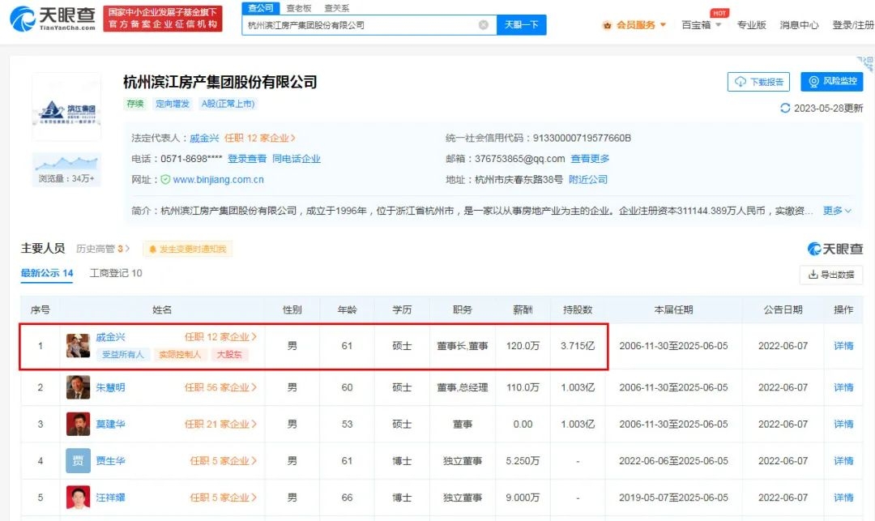Expand 历史高管 3 list
This screenshot has height=521, width=875.
pyautogui.click(x=103, y=249)
